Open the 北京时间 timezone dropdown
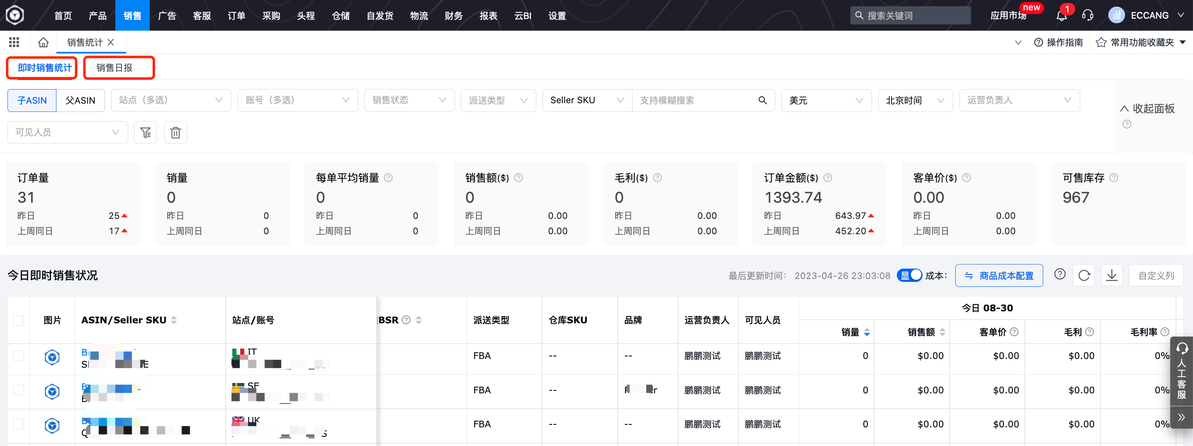1193x446 pixels. tap(915, 100)
